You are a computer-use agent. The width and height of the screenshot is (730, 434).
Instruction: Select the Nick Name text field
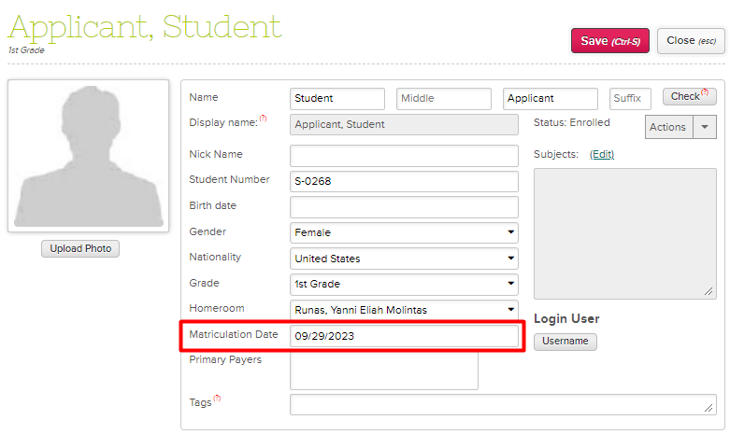pos(404,156)
